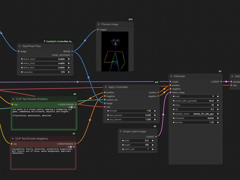Screen dimensions: 240x180
Task: Click the negative prompt text area
Action: [x=43, y=158]
